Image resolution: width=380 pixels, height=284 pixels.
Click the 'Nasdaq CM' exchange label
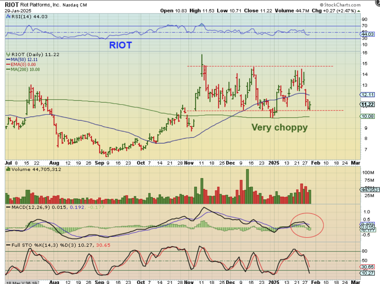tap(75, 5)
